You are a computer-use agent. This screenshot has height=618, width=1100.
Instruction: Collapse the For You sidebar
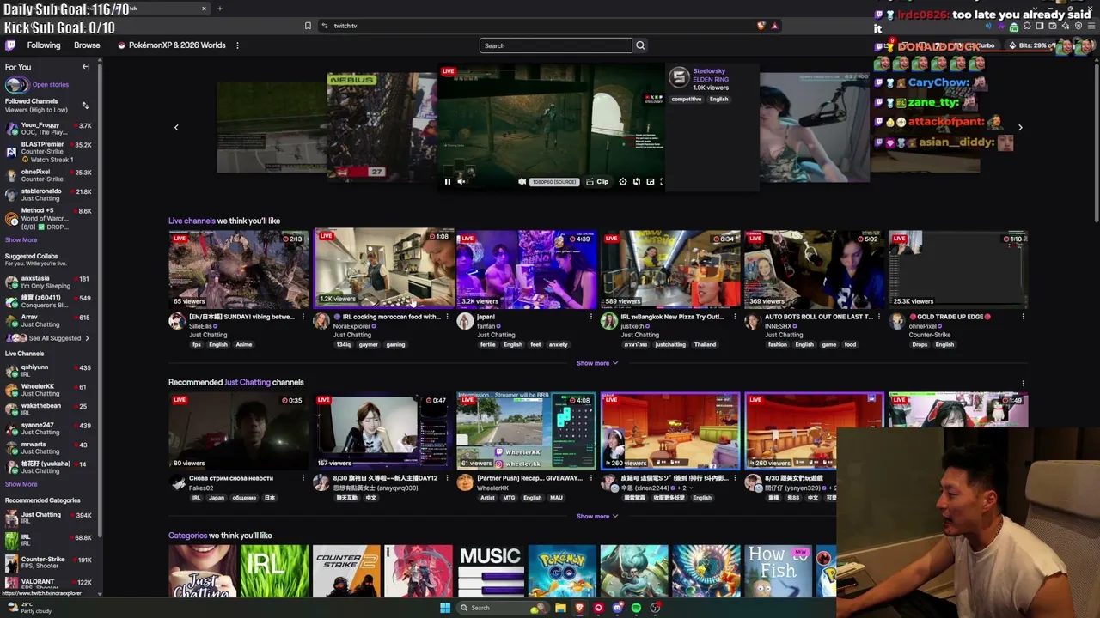pyautogui.click(x=86, y=67)
